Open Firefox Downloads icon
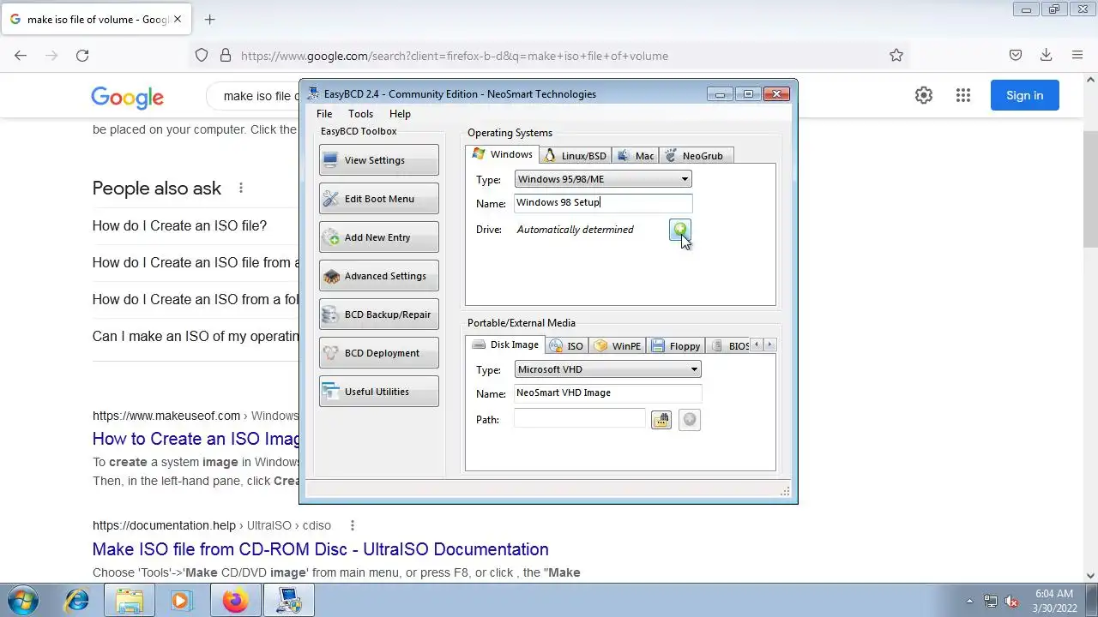 1046,56
